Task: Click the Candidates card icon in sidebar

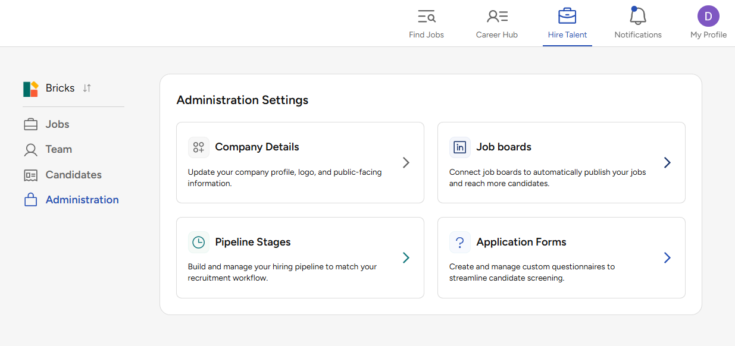Action: 30,175
